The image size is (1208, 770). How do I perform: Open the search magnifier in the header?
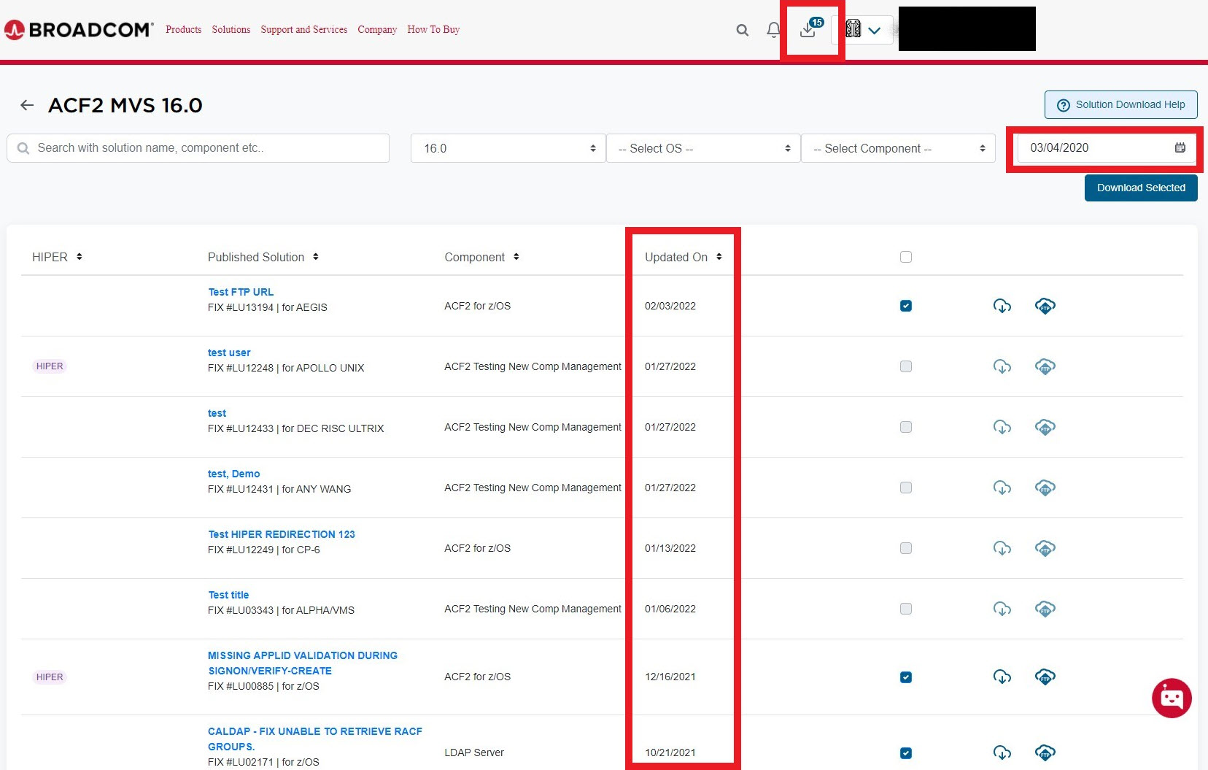[742, 30]
